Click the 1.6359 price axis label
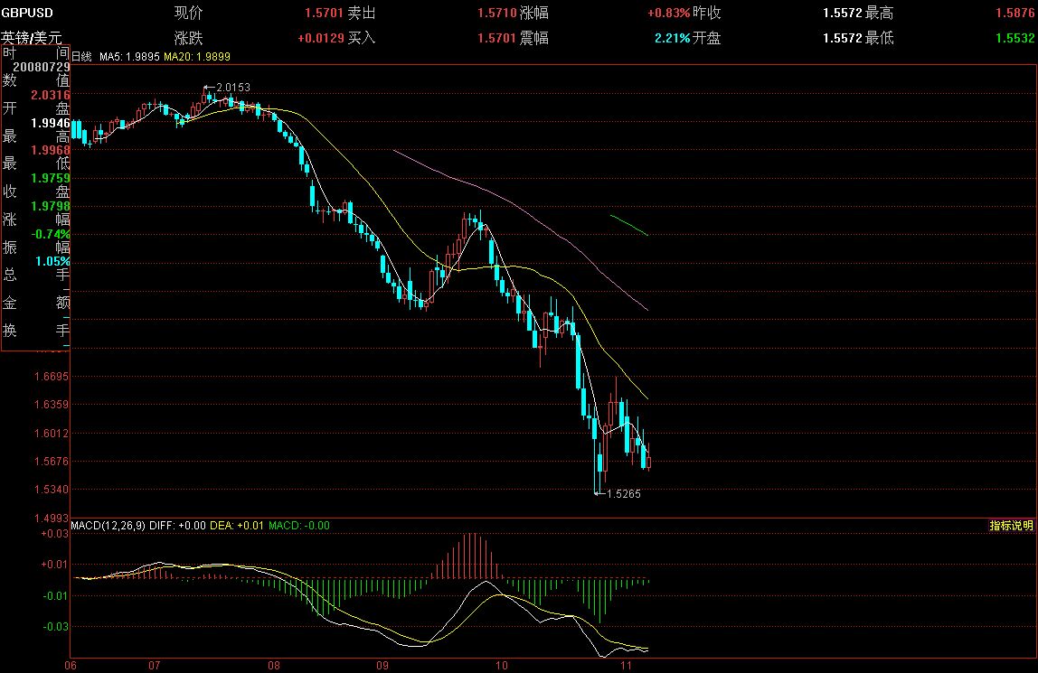 pyautogui.click(x=51, y=405)
